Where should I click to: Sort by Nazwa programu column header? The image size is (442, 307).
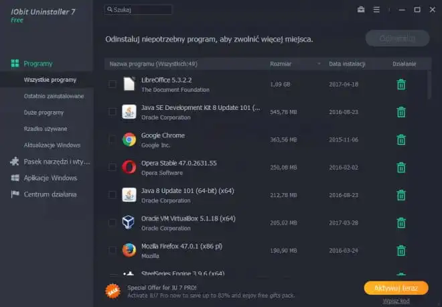[x=153, y=64]
